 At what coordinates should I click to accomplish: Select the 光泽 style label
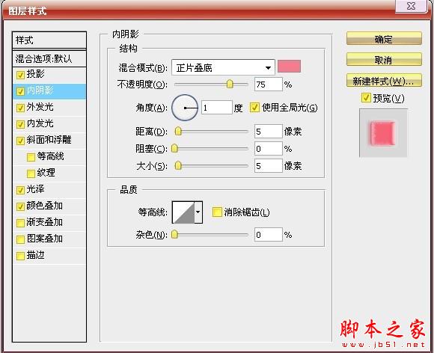click(35, 189)
